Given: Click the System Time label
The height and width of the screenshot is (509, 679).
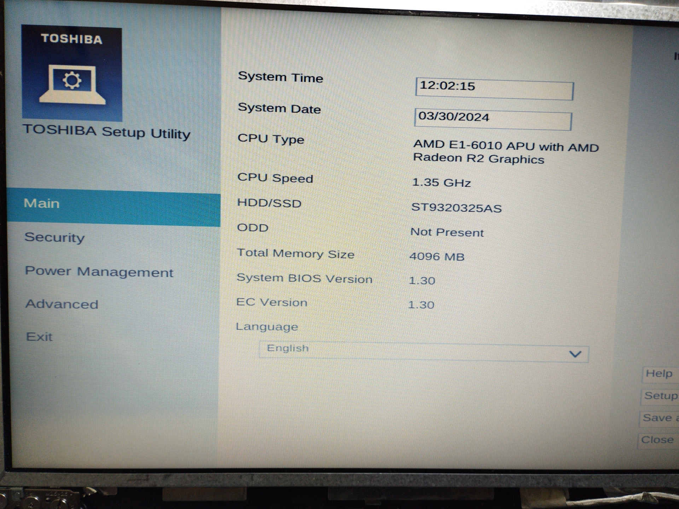Looking at the screenshot, I should [x=280, y=77].
